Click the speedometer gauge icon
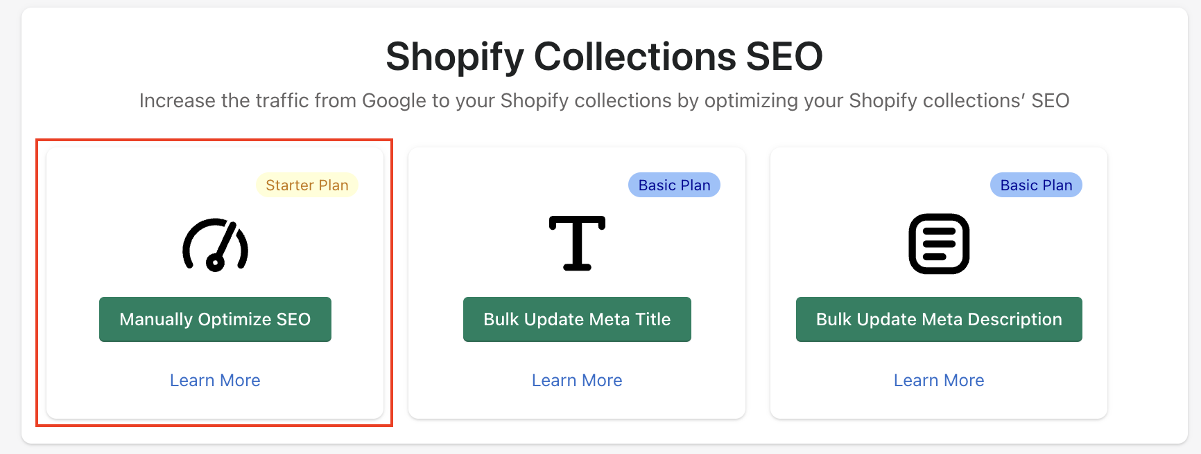Viewport: 1201px width, 454px height. [216, 244]
